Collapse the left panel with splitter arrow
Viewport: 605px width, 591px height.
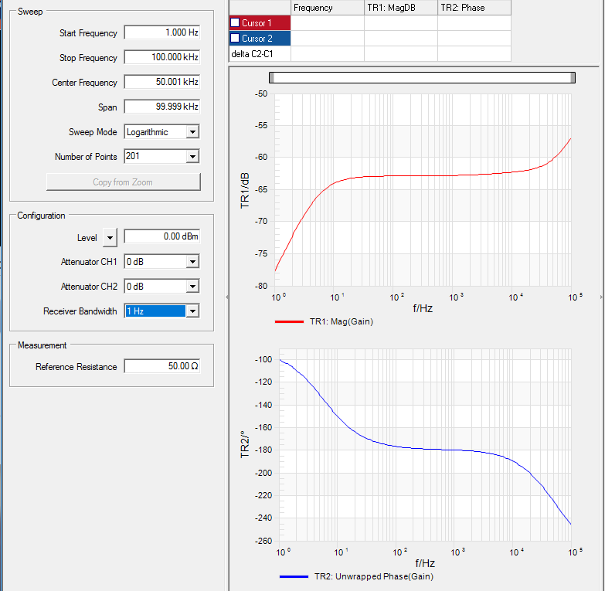227,297
